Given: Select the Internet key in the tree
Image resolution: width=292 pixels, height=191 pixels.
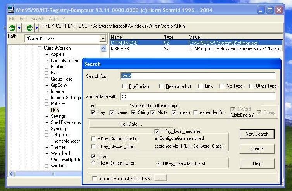Looking at the screenshot, I should click(x=58, y=91).
